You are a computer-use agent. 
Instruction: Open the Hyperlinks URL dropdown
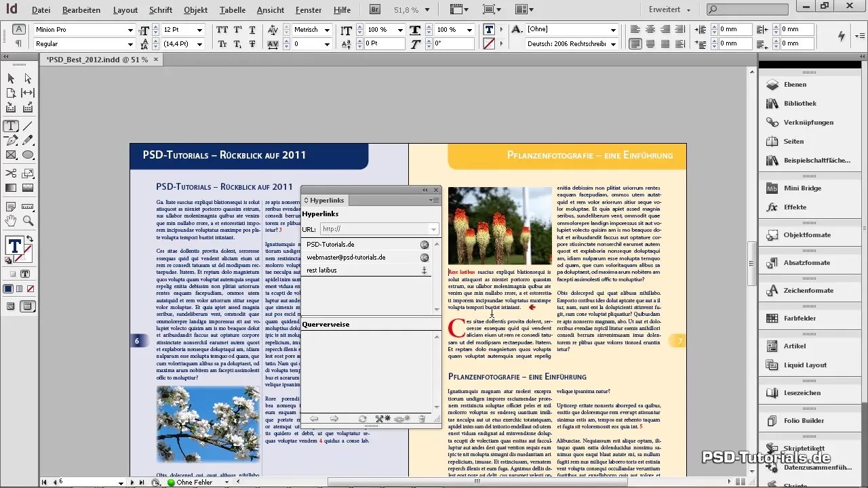pyautogui.click(x=434, y=229)
